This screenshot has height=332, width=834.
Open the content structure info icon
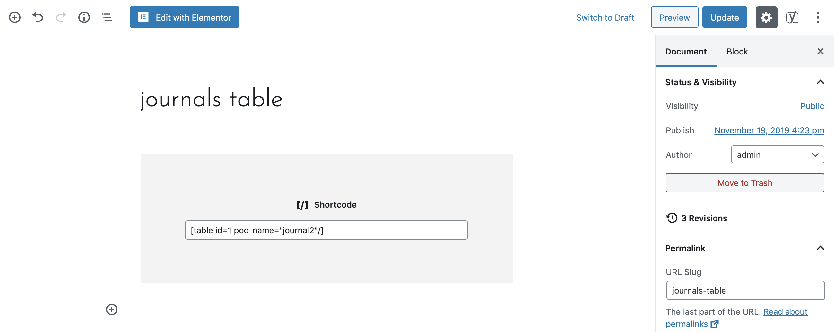click(x=84, y=17)
